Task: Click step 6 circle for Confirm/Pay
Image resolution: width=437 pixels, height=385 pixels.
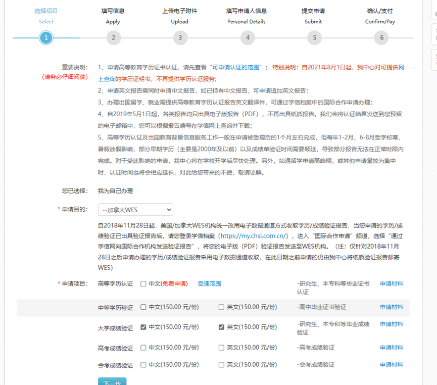Action: pyautogui.click(x=381, y=37)
